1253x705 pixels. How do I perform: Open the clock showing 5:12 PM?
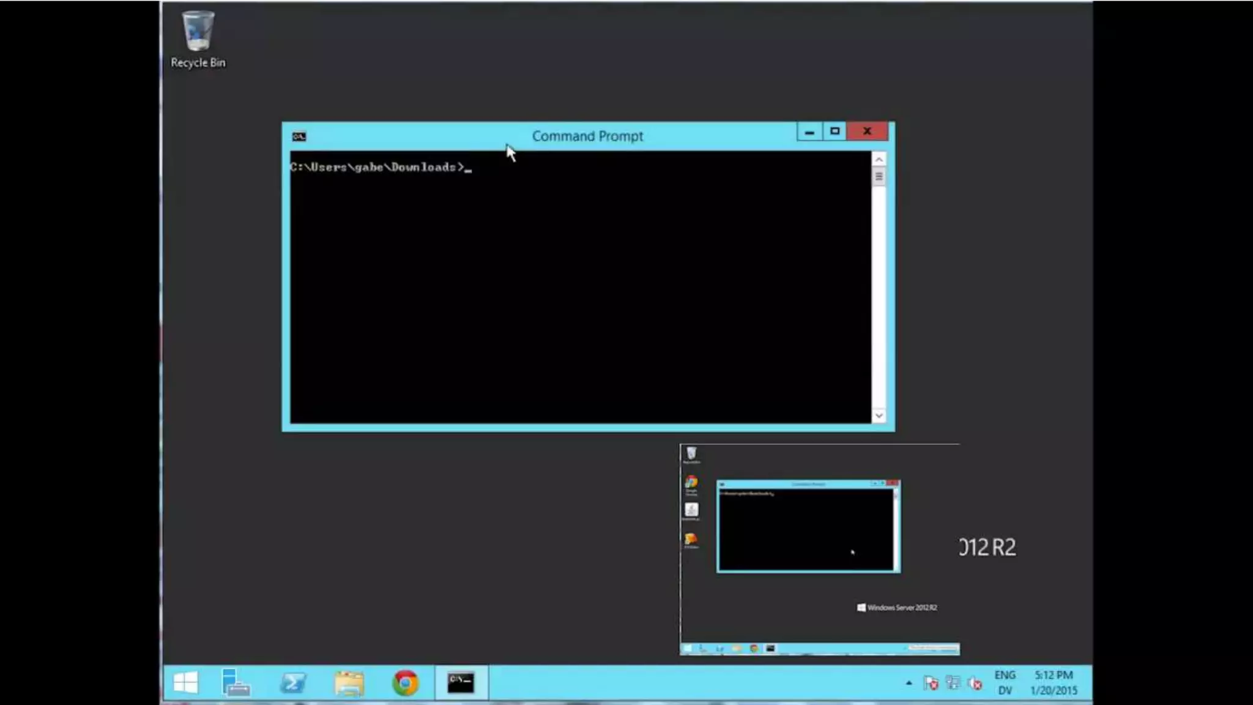point(1054,682)
